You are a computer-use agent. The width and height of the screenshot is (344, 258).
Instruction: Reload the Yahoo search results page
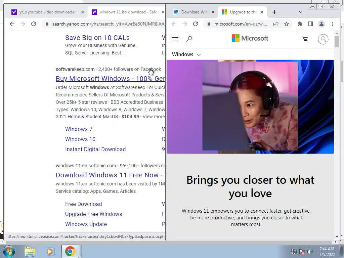34,24
